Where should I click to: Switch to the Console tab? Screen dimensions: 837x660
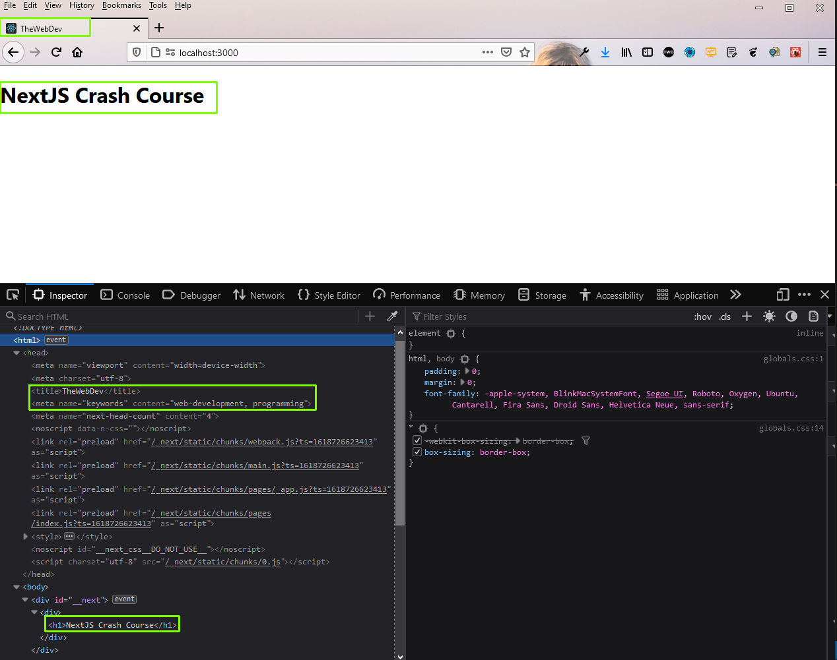click(x=125, y=295)
